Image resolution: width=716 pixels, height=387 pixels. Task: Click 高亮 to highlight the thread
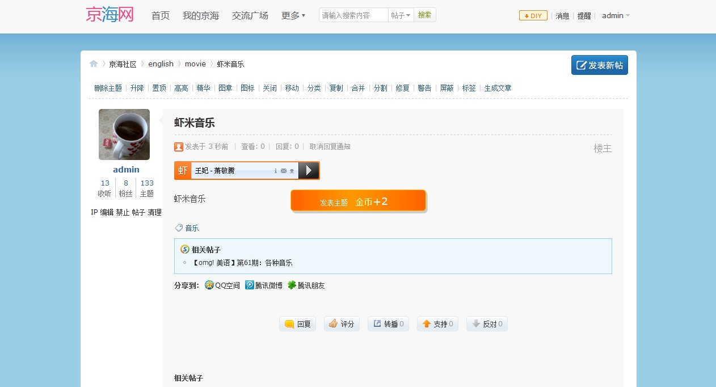point(182,88)
